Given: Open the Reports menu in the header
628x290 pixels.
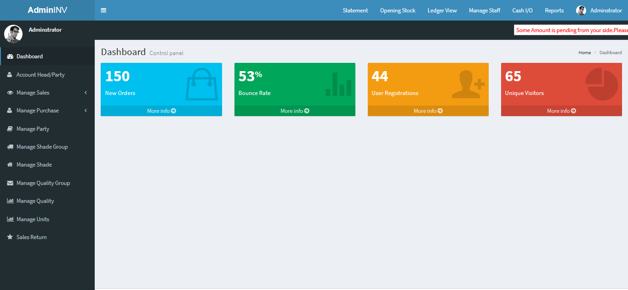Looking at the screenshot, I should coord(554,10).
